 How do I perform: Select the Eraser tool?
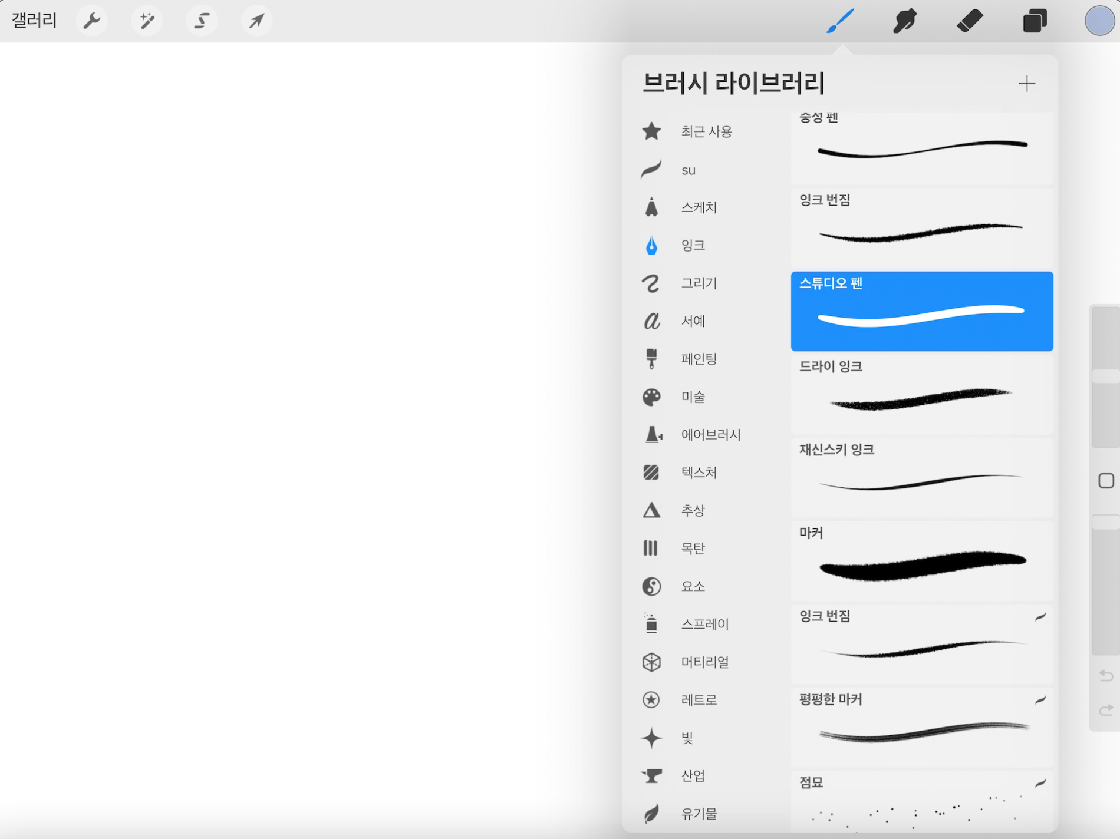point(970,21)
